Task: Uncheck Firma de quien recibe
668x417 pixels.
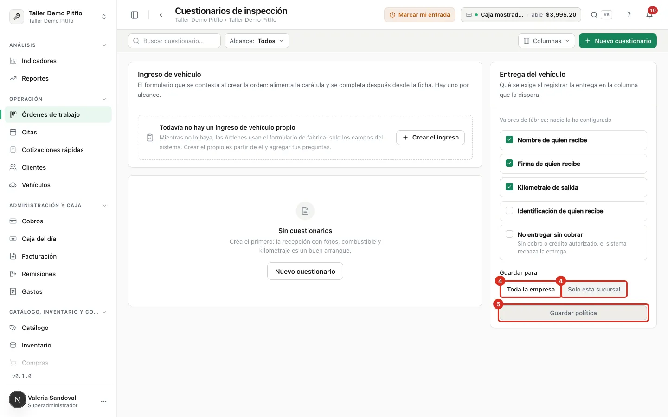Action: click(509, 163)
